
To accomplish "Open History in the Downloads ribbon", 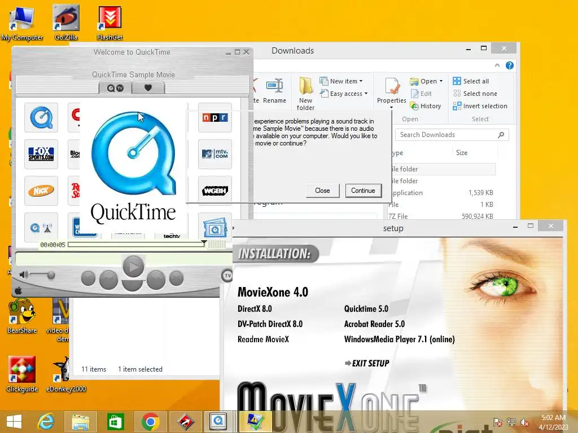I will click(426, 106).
